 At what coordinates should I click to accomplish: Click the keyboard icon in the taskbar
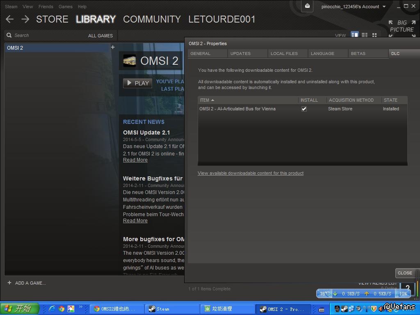pyautogui.click(x=322, y=309)
